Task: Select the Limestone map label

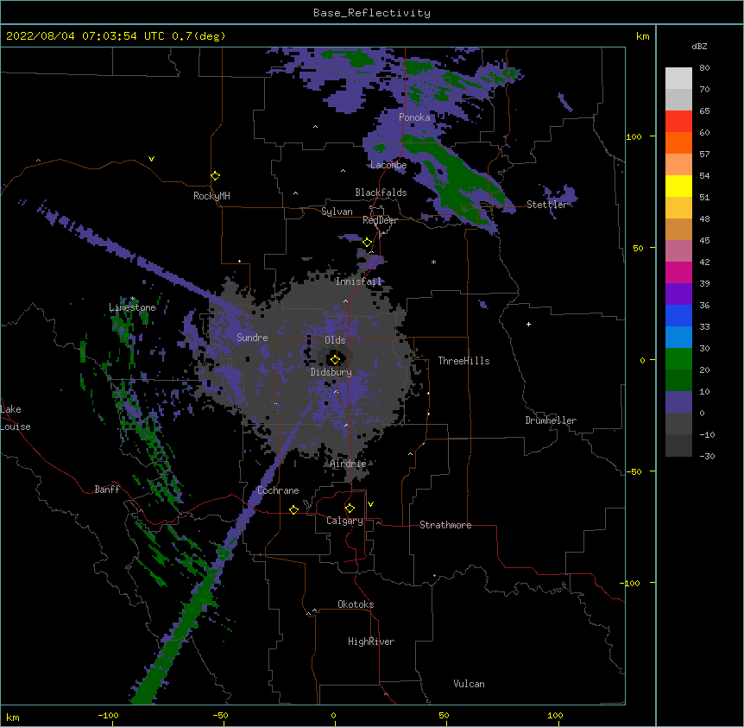Action: point(132,307)
